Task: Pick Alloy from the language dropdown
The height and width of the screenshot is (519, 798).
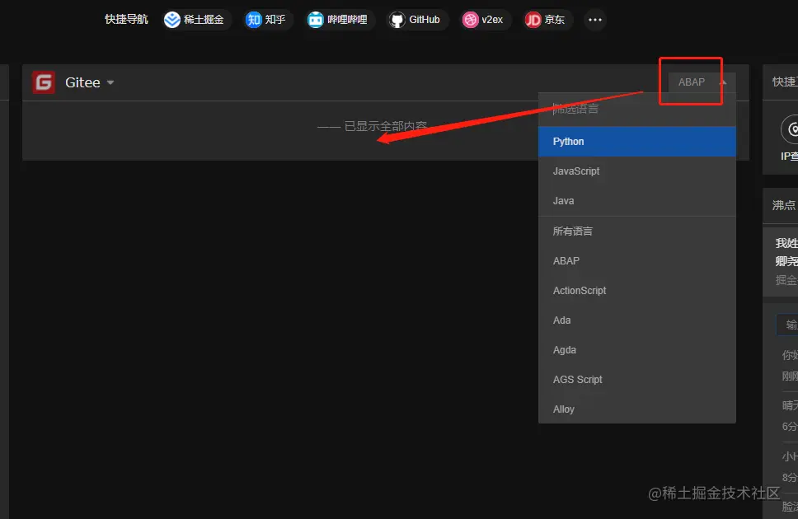Action: pyautogui.click(x=636, y=409)
